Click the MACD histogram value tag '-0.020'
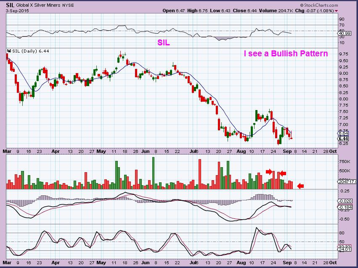 (x=345, y=201)
